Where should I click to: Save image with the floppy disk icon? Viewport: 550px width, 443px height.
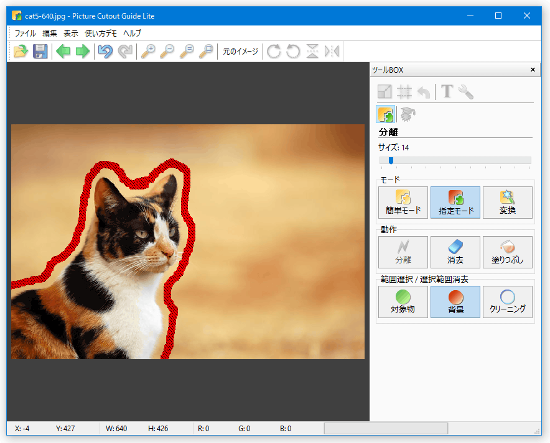(40, 52)
